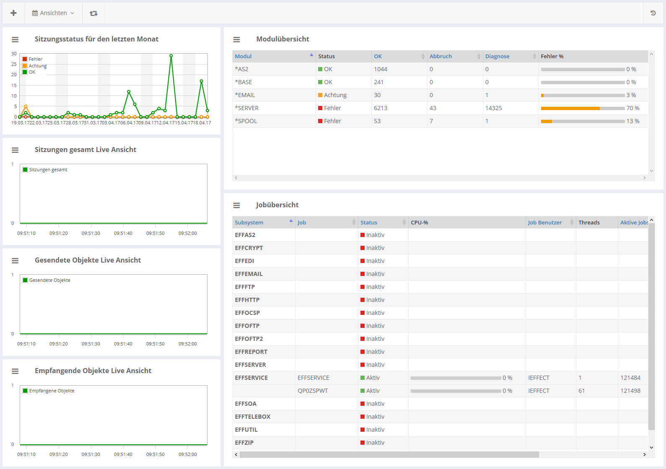Open Sitzungsstatus panel hamburger menu
This screenshot has width=666, height=469.
pos(15,39)
